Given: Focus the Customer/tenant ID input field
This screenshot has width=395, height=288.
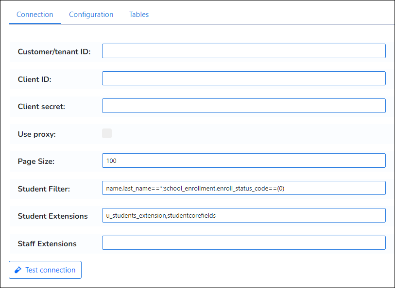Looking at the screenshot, I should pos(243,51).
